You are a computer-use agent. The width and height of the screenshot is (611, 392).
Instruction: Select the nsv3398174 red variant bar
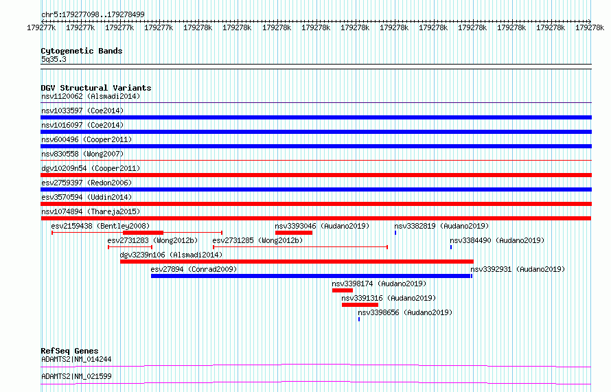click(343, 290)
